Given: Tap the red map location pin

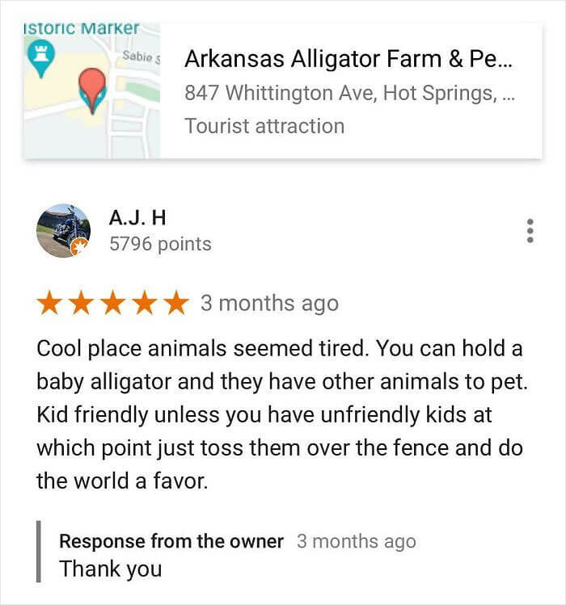Looking at the screenshot, I should (x=92, y=89).
